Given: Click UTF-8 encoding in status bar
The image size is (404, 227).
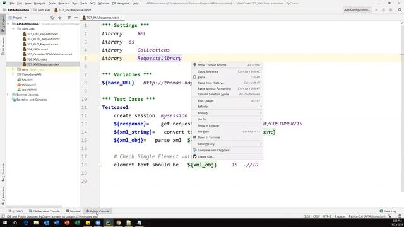Looking at the screenshot, I should click(327, 216).
